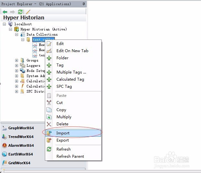Choose Edit On New Tab
This screenshot has width=201, height=173.
coord(73,51)
